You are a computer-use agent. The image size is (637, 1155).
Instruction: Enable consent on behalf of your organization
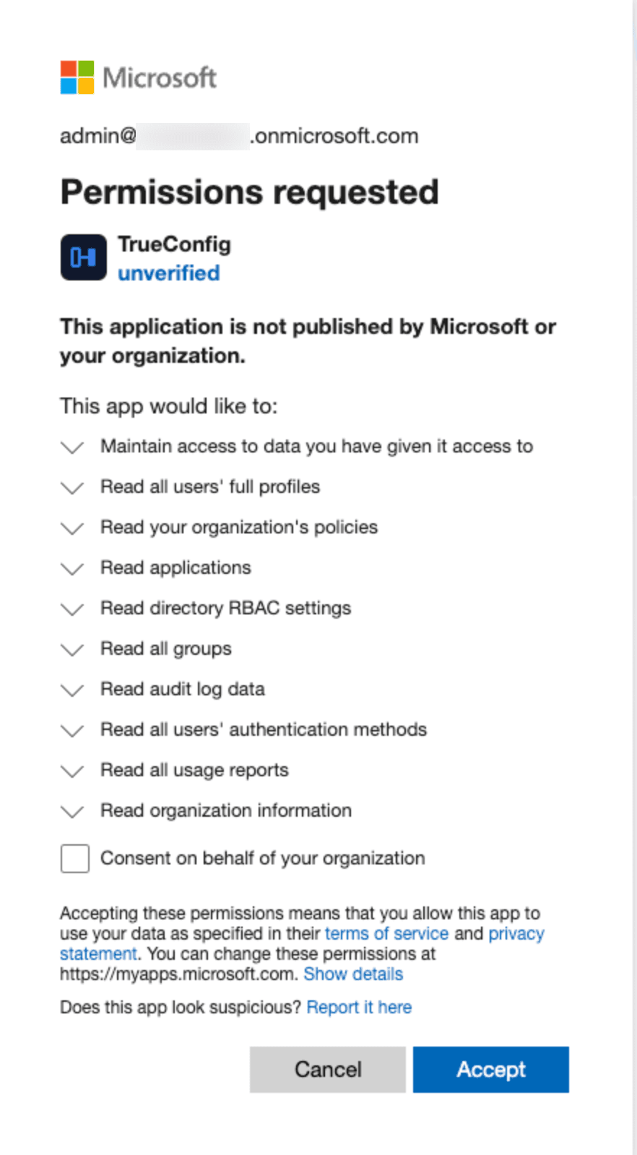click(x=74, y=858)
